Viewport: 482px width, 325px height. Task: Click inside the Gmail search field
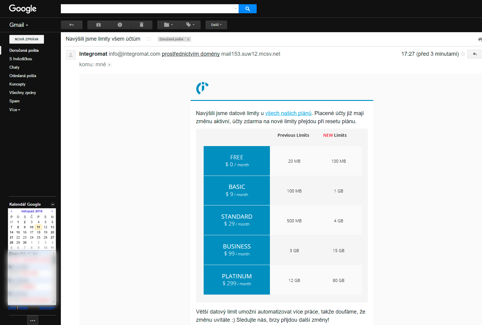(x=147, y=9)
